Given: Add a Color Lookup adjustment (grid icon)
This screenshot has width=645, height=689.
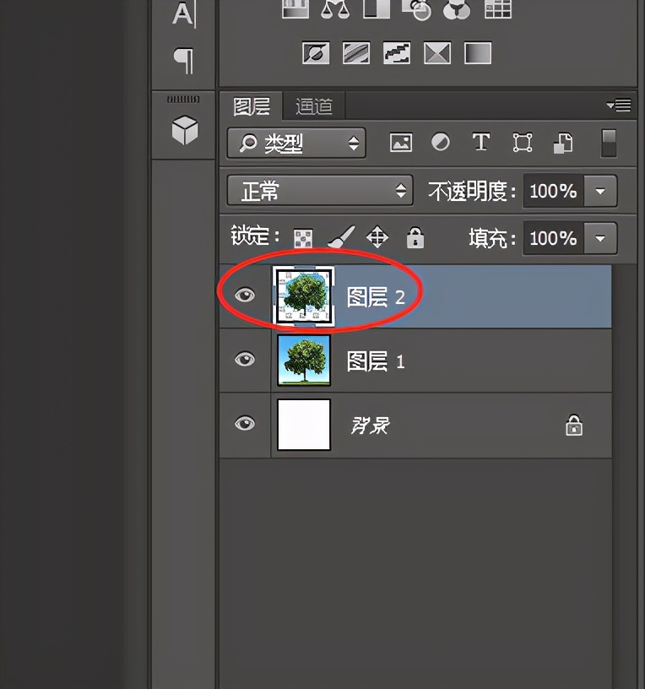Looking at the screenshot, I should [x=498, y=8].
